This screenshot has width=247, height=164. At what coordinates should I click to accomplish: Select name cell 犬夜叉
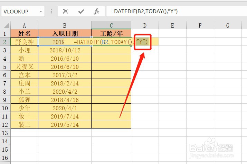click(24, 67)
